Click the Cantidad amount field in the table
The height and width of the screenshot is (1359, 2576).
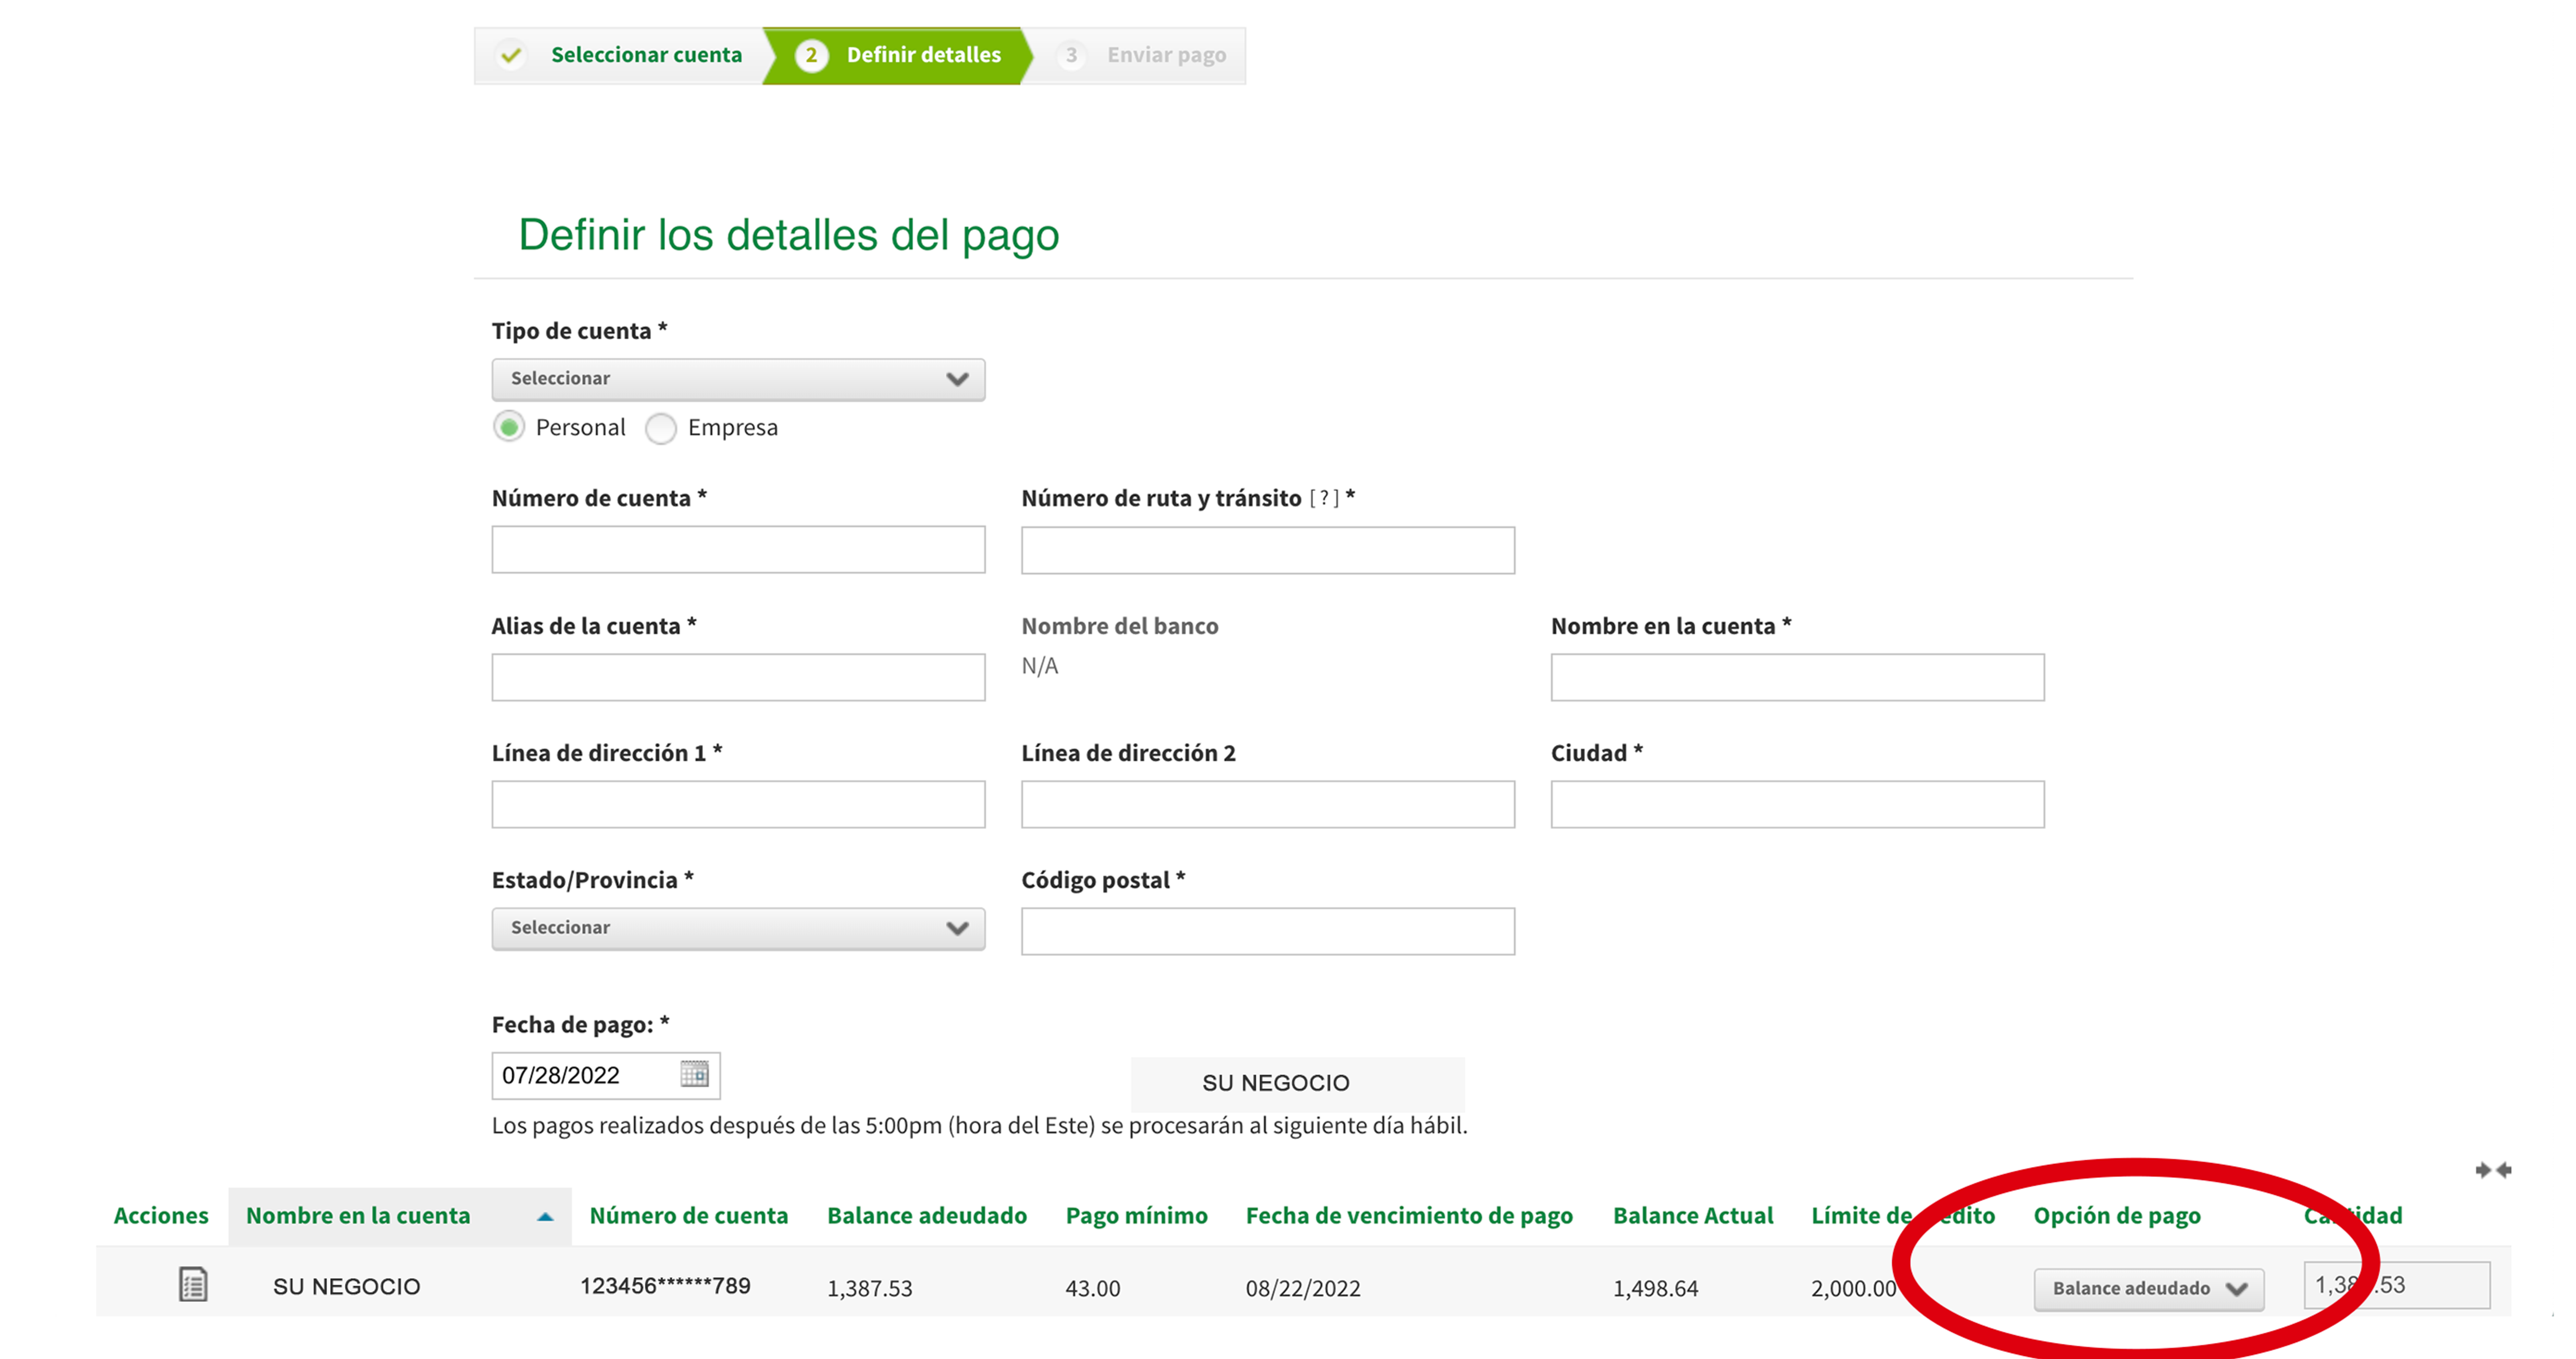coord(2397,1285)
